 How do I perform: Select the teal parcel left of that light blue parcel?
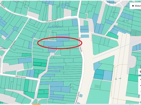pos(99,74)
